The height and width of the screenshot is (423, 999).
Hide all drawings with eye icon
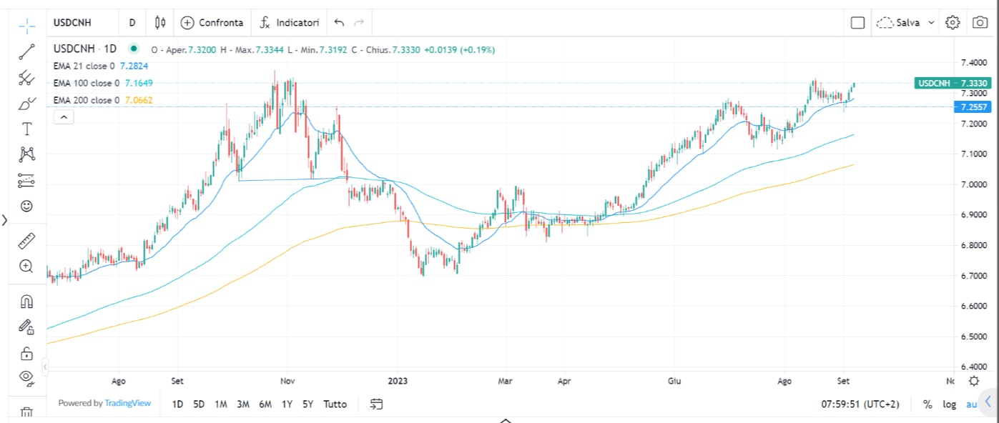coord(26,377)
